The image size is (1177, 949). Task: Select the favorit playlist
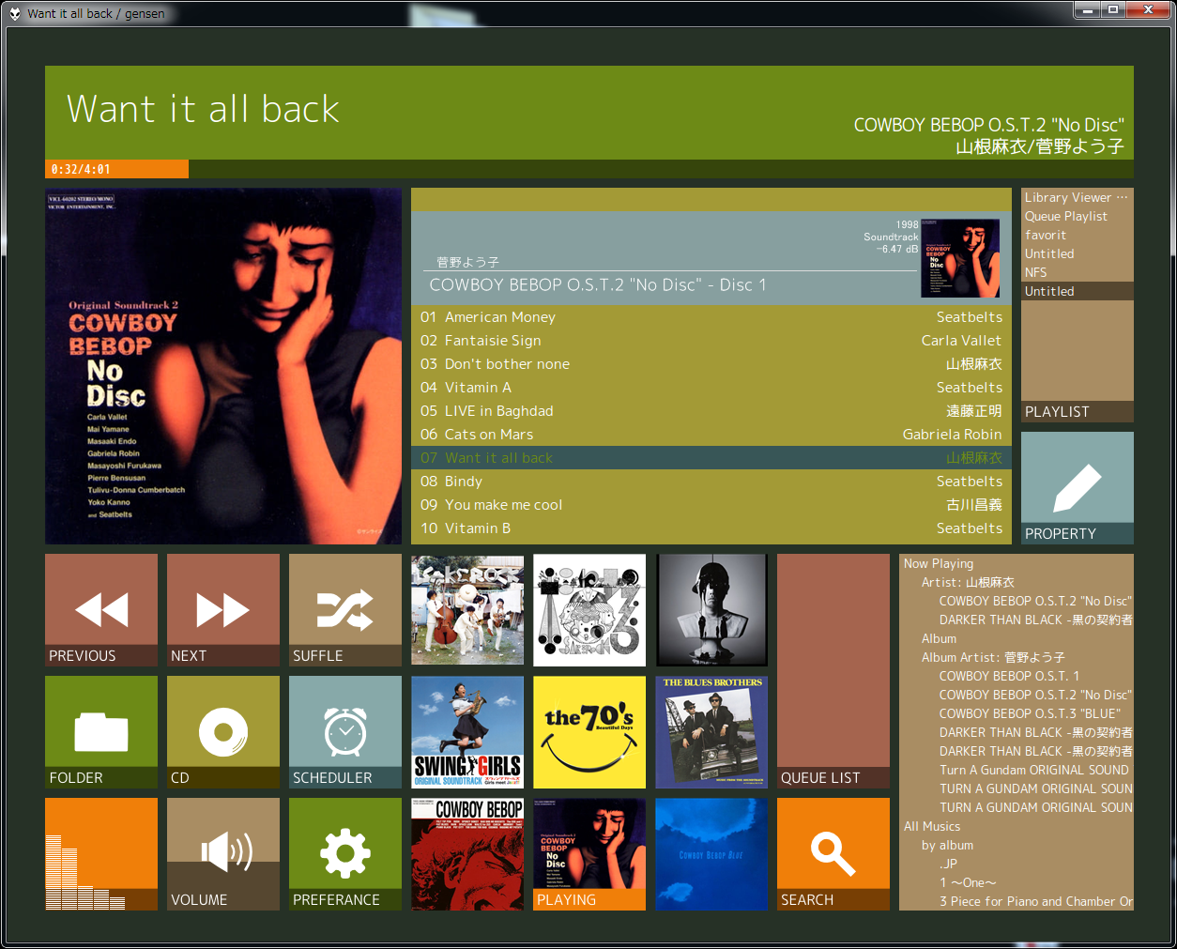[x=1078, y=235]
